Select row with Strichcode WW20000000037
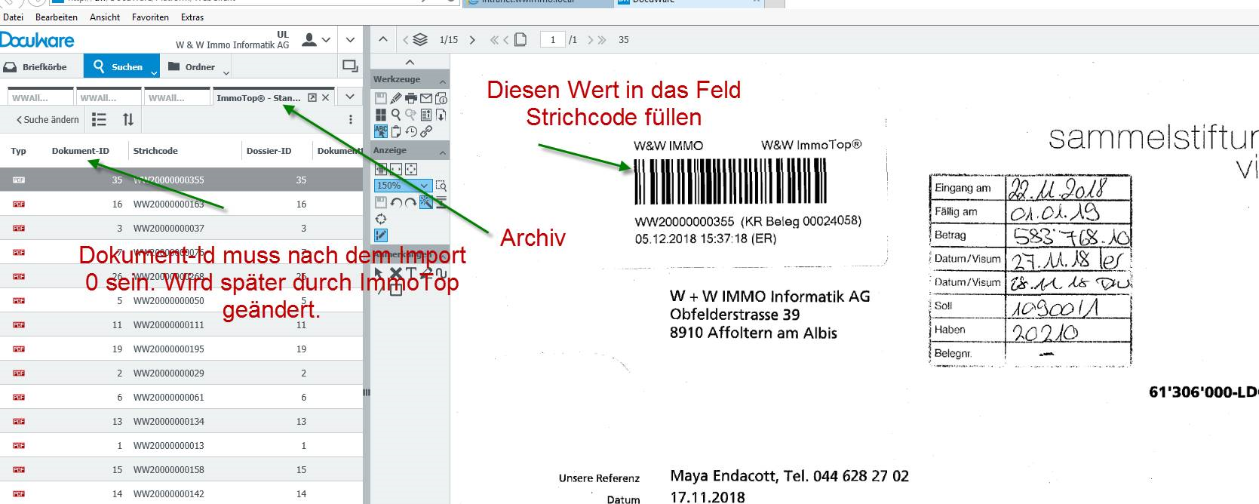The width and height of the screenshot is (1259, 504). click(181, 228)
